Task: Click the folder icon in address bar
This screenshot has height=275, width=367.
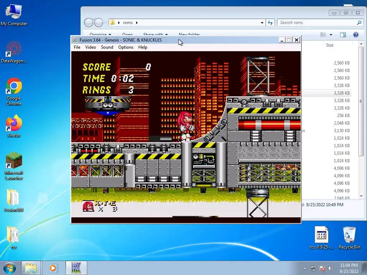Action: 112,23
